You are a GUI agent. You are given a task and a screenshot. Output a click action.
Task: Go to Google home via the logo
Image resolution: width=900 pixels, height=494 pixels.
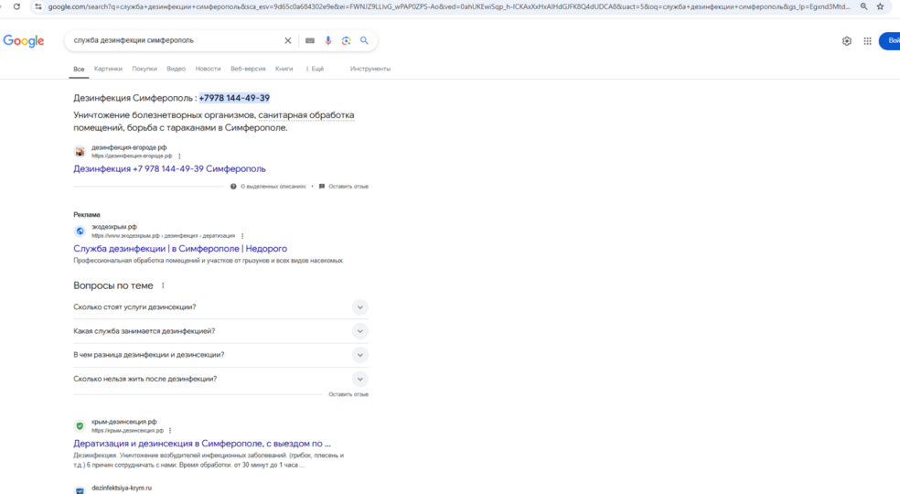click(x=24, y=41)
